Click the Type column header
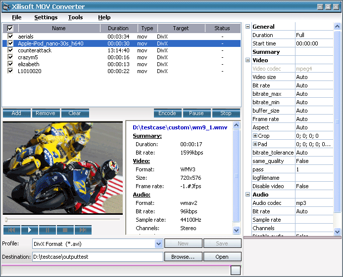This screenshot has width=343, height=277. 147,28
